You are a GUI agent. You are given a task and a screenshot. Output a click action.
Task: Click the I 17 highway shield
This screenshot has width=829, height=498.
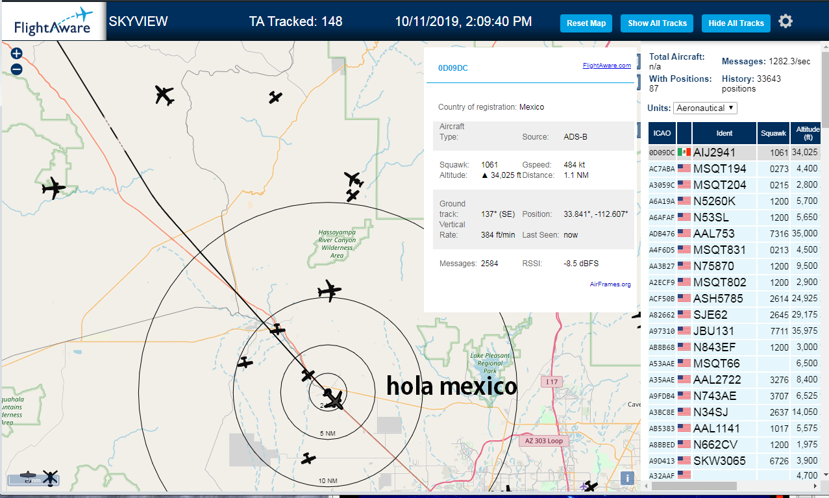(552, 382)
